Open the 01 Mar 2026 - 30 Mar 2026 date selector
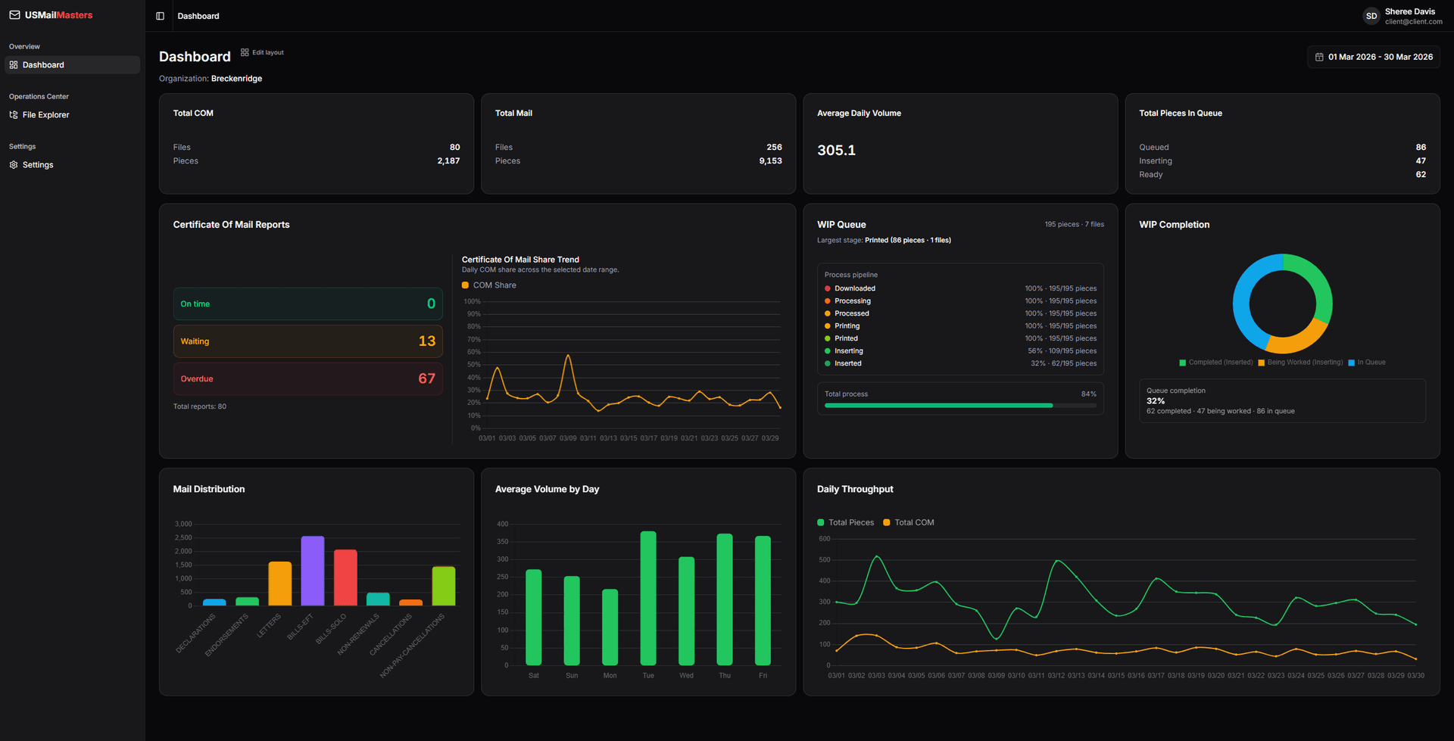This screenshot has width=1454, height=741. point(1373,56)
